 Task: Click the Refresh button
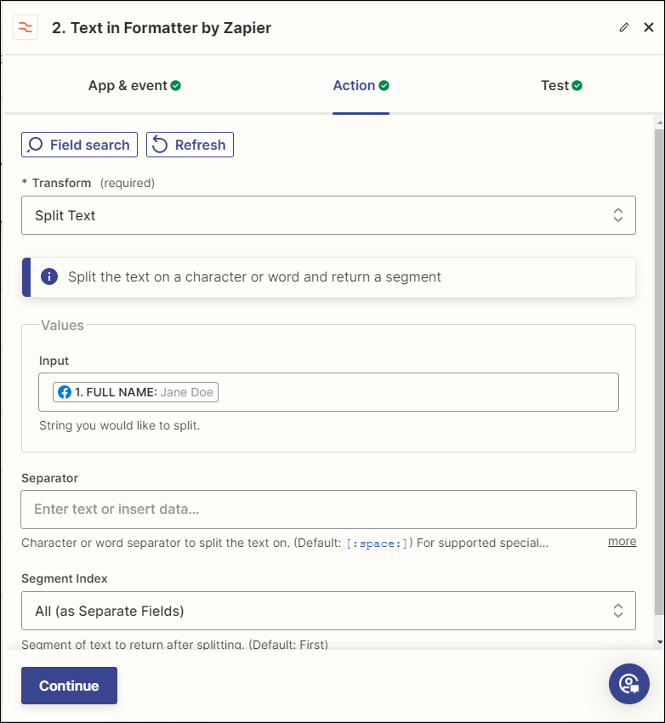click(190, 145)
